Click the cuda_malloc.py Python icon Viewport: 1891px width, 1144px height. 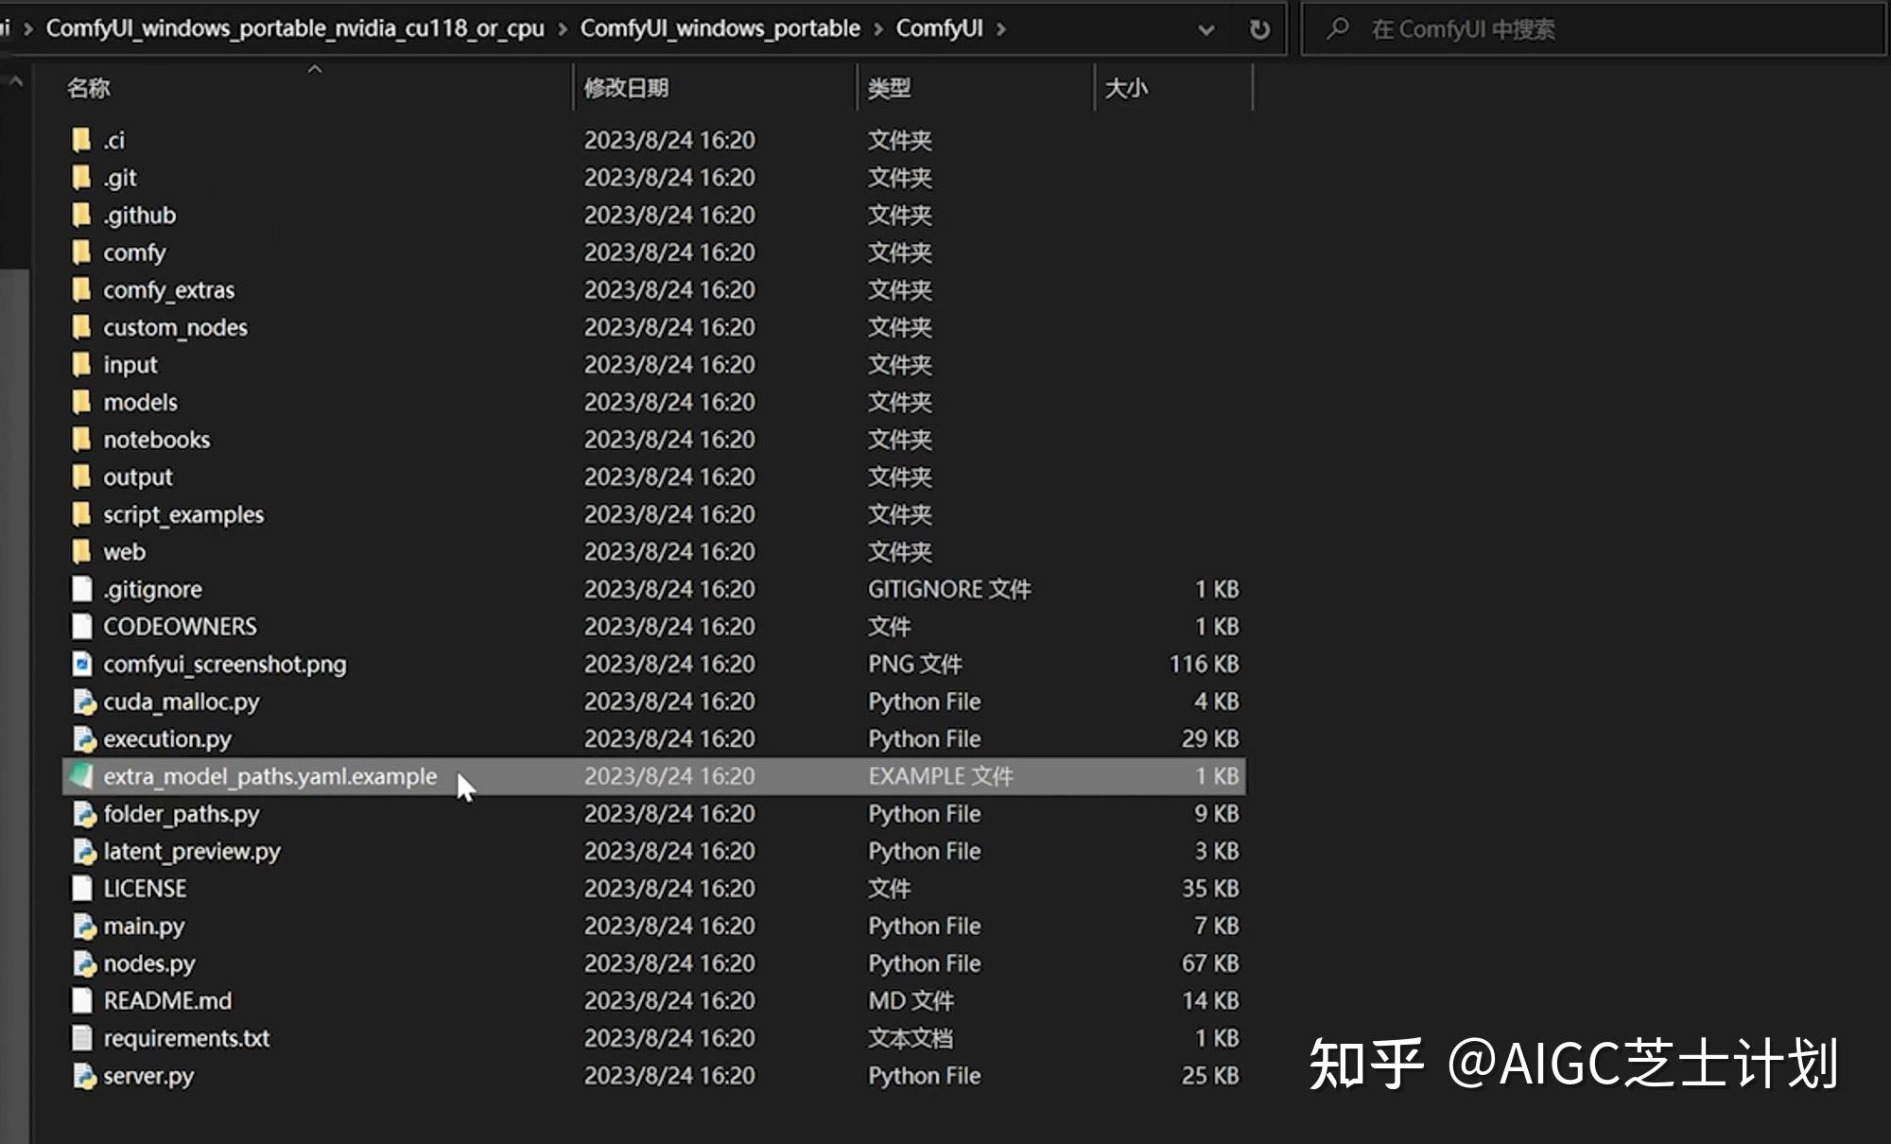(84, 702)
